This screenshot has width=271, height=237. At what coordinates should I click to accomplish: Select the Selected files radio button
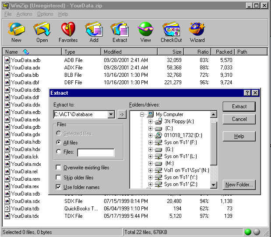[x=59, y=133]
